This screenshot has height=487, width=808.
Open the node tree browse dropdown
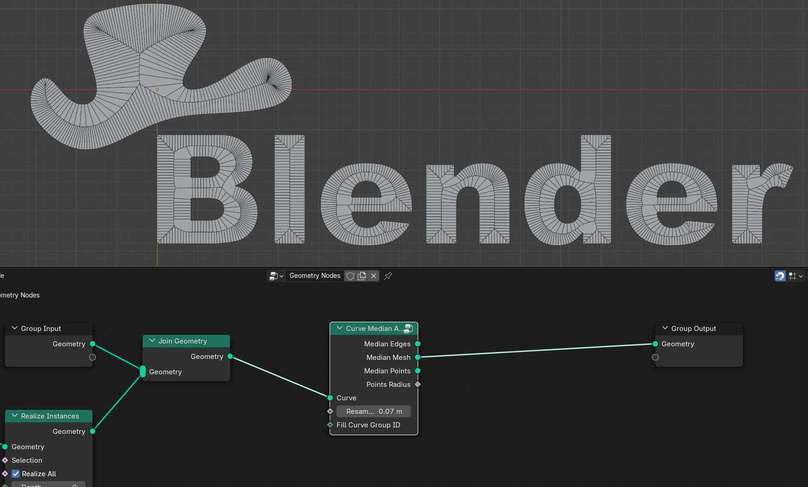pyautogui.click(x=276, y=276)
